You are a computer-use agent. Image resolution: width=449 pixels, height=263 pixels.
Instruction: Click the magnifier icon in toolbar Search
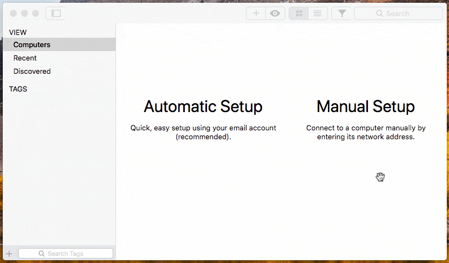pos(380,13)
